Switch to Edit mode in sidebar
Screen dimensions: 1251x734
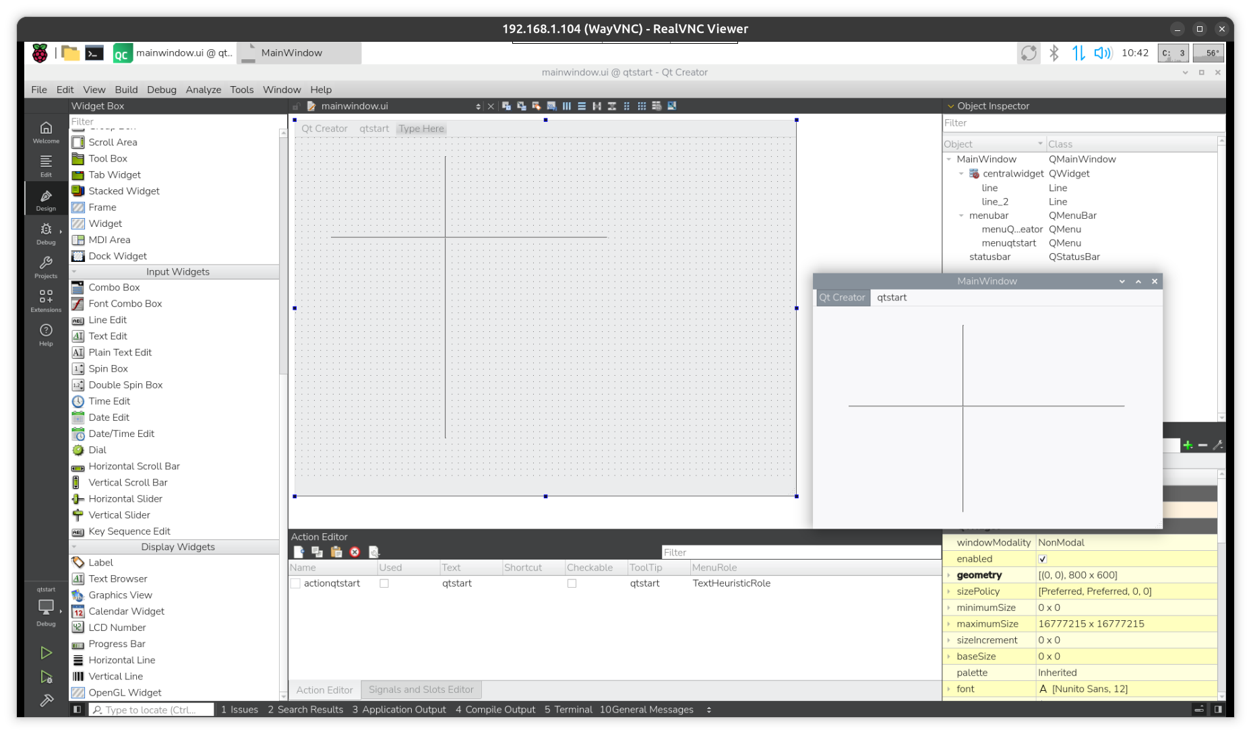click(46, 165)
